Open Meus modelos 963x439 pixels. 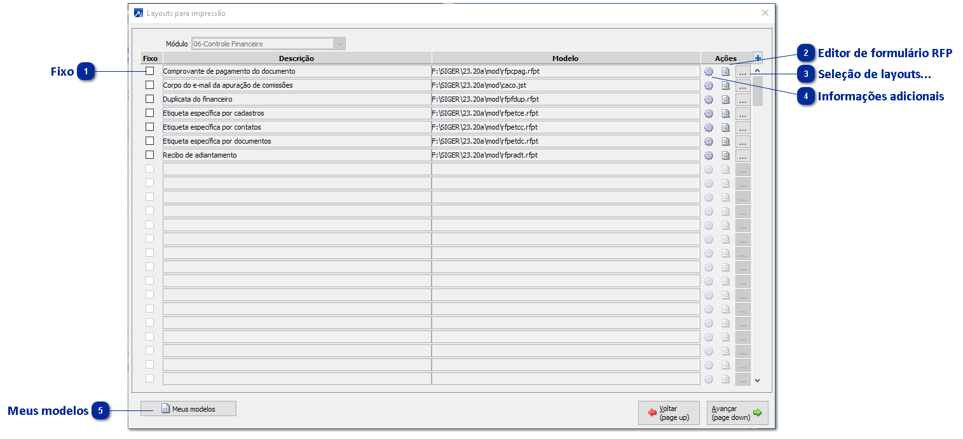[188, 409]
